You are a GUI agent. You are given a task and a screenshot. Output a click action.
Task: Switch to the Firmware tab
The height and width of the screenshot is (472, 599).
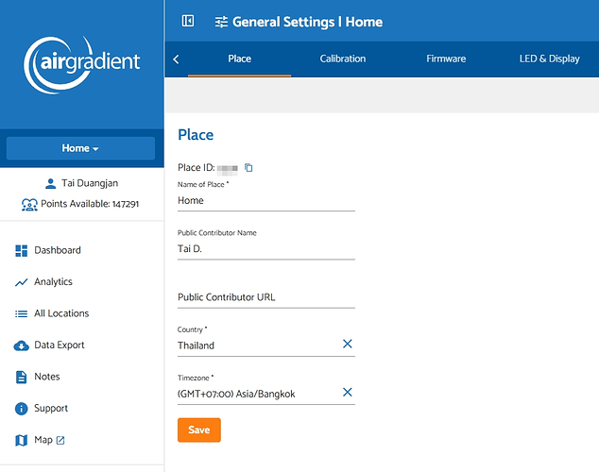pos(446,59)
